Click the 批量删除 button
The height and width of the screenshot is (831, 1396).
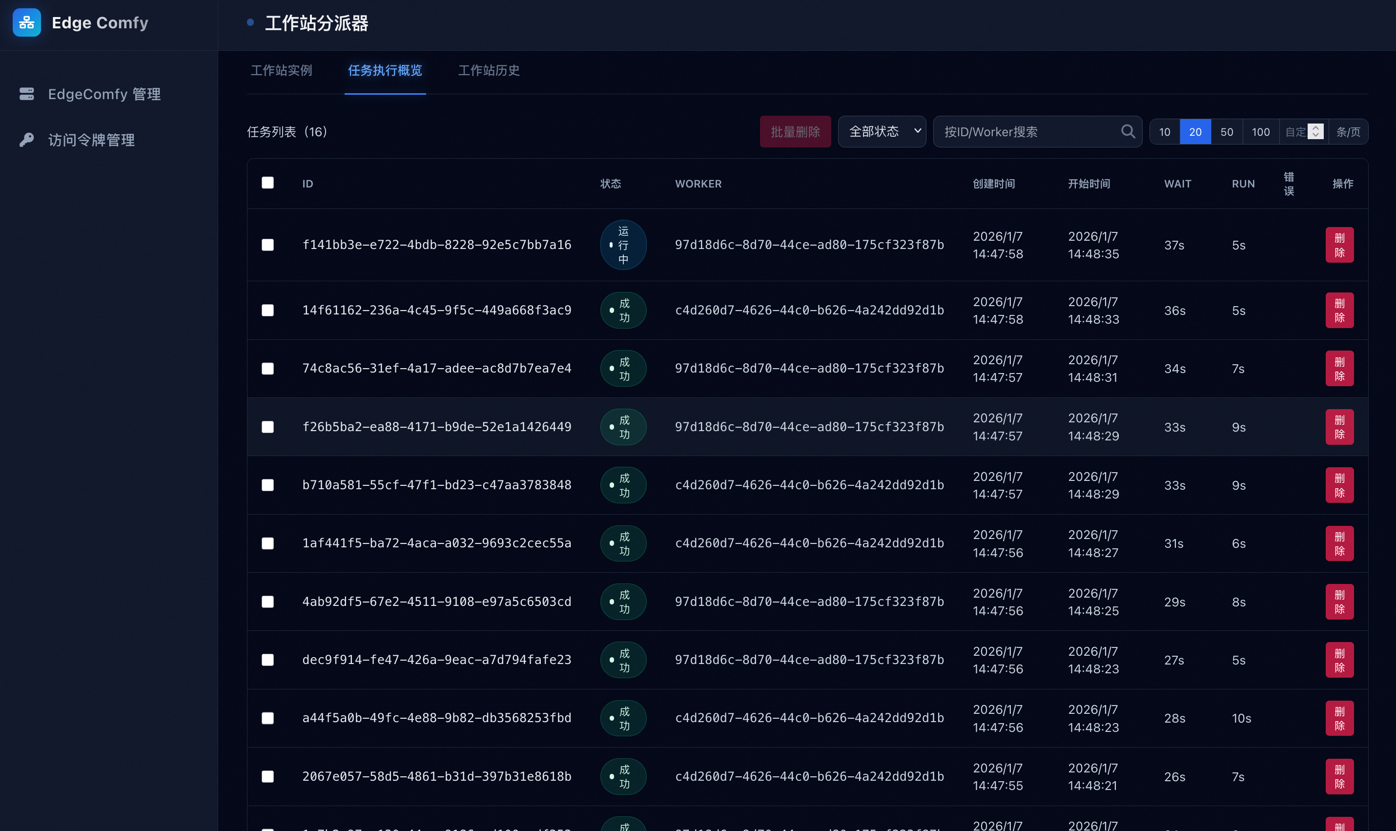(x=795, y=132)
